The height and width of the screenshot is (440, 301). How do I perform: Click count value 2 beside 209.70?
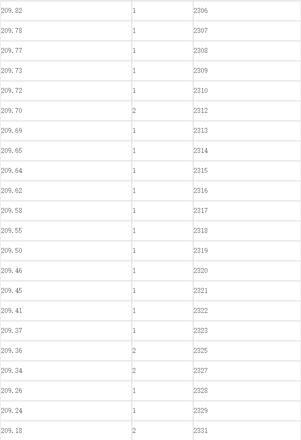[162, 111]
